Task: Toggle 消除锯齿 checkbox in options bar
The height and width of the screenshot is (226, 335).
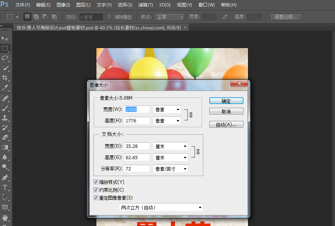Action: 109,17
